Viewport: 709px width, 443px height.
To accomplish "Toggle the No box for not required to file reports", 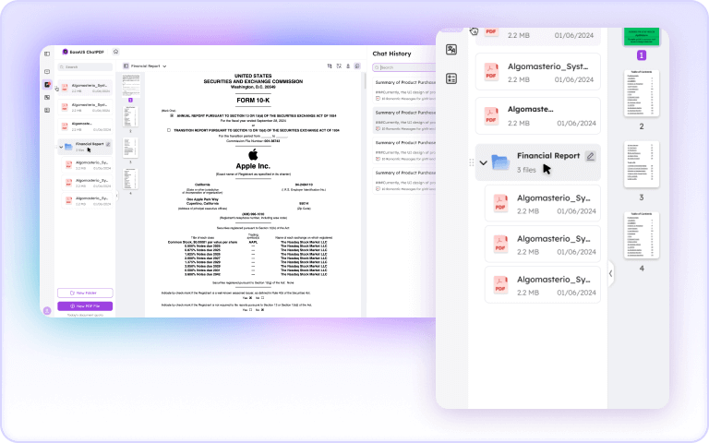I will (262, 310).
